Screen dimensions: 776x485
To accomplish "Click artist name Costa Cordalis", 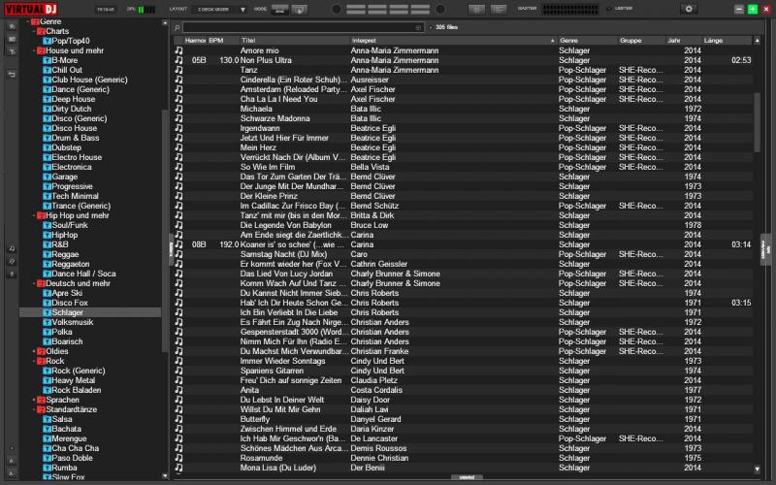I will point(376,390).
